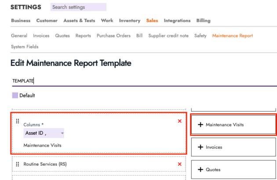Screen dimensions: 277x180
Task: Remove the Maintenance Visits columns section
Action: [x=179, y=121]
